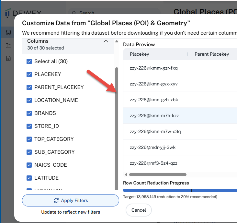The width and height of the screenshot is (237, 223).
Task: Uncheck the SUB_CATEGORY column
Action: tap(29, 152)
